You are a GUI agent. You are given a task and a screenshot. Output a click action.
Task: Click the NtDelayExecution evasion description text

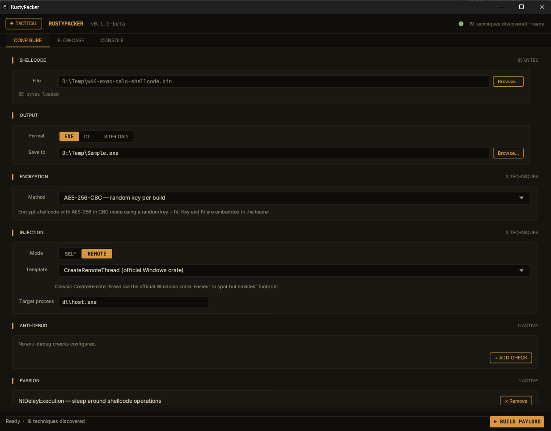90,401
